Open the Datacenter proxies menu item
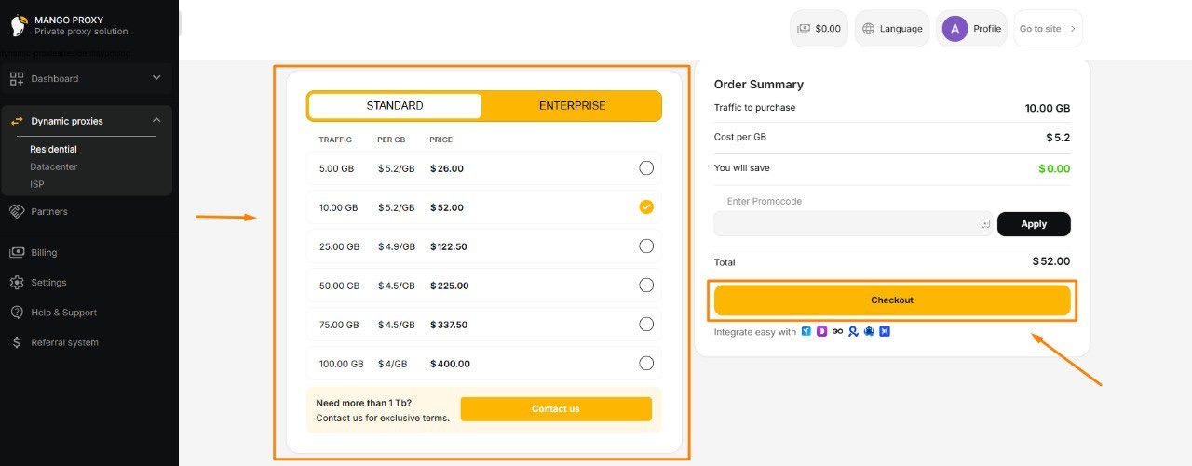This screenshot has height=466, width=1192. tap(53, 166)
